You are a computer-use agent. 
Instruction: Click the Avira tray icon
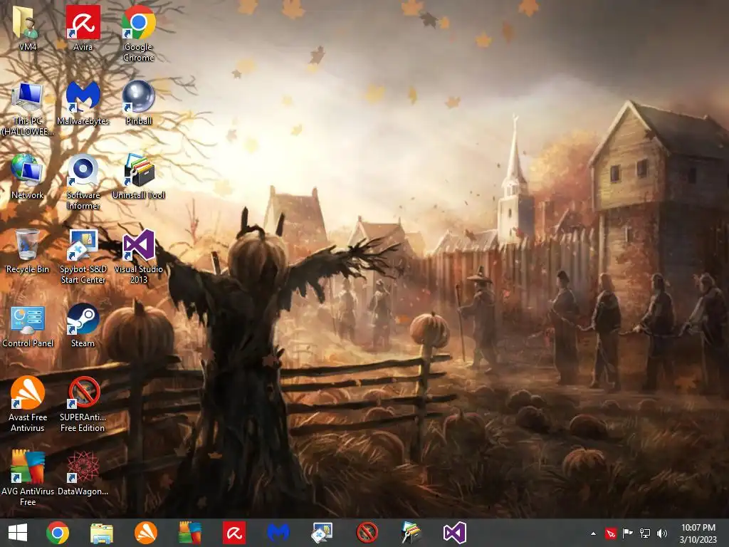610,533
